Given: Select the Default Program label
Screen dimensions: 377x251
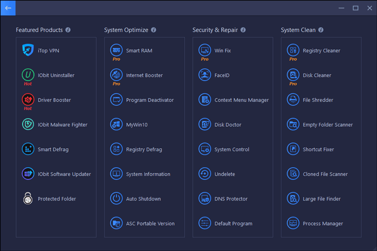Looking at the screenshot, I should [x=233, y=224].
